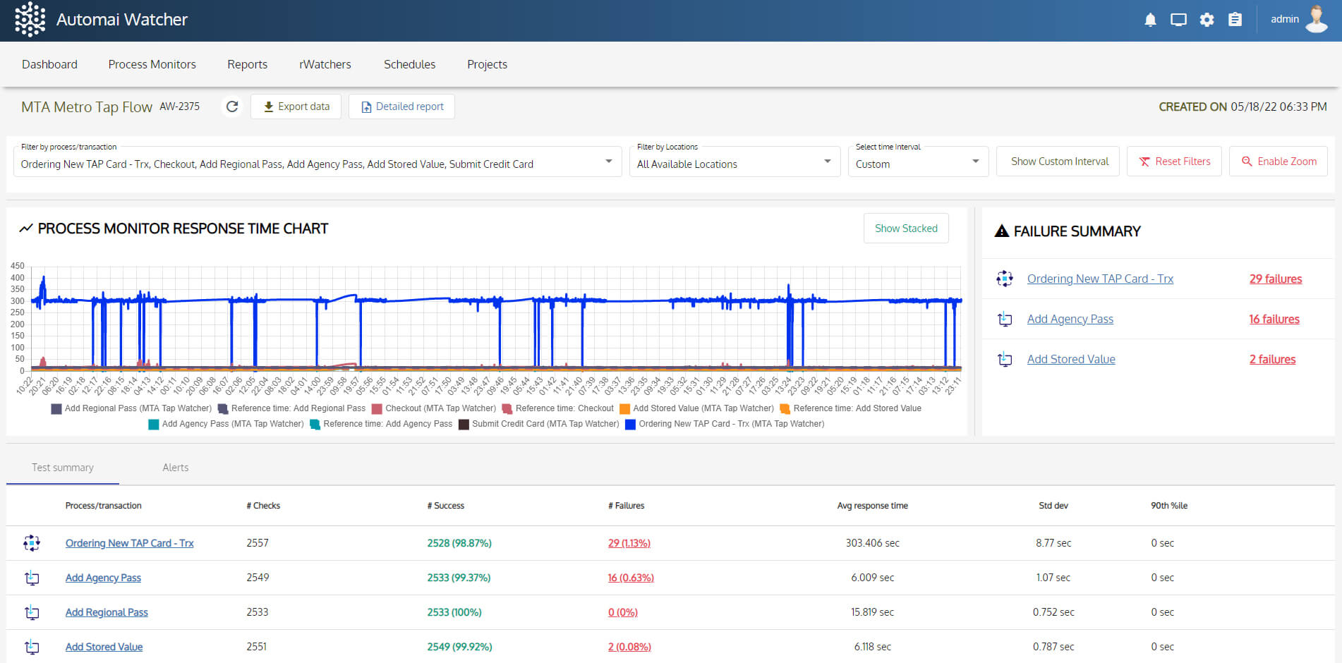The image size is (1342, 663).
Task: Click Reset Filters
Action: [1174, 161]
